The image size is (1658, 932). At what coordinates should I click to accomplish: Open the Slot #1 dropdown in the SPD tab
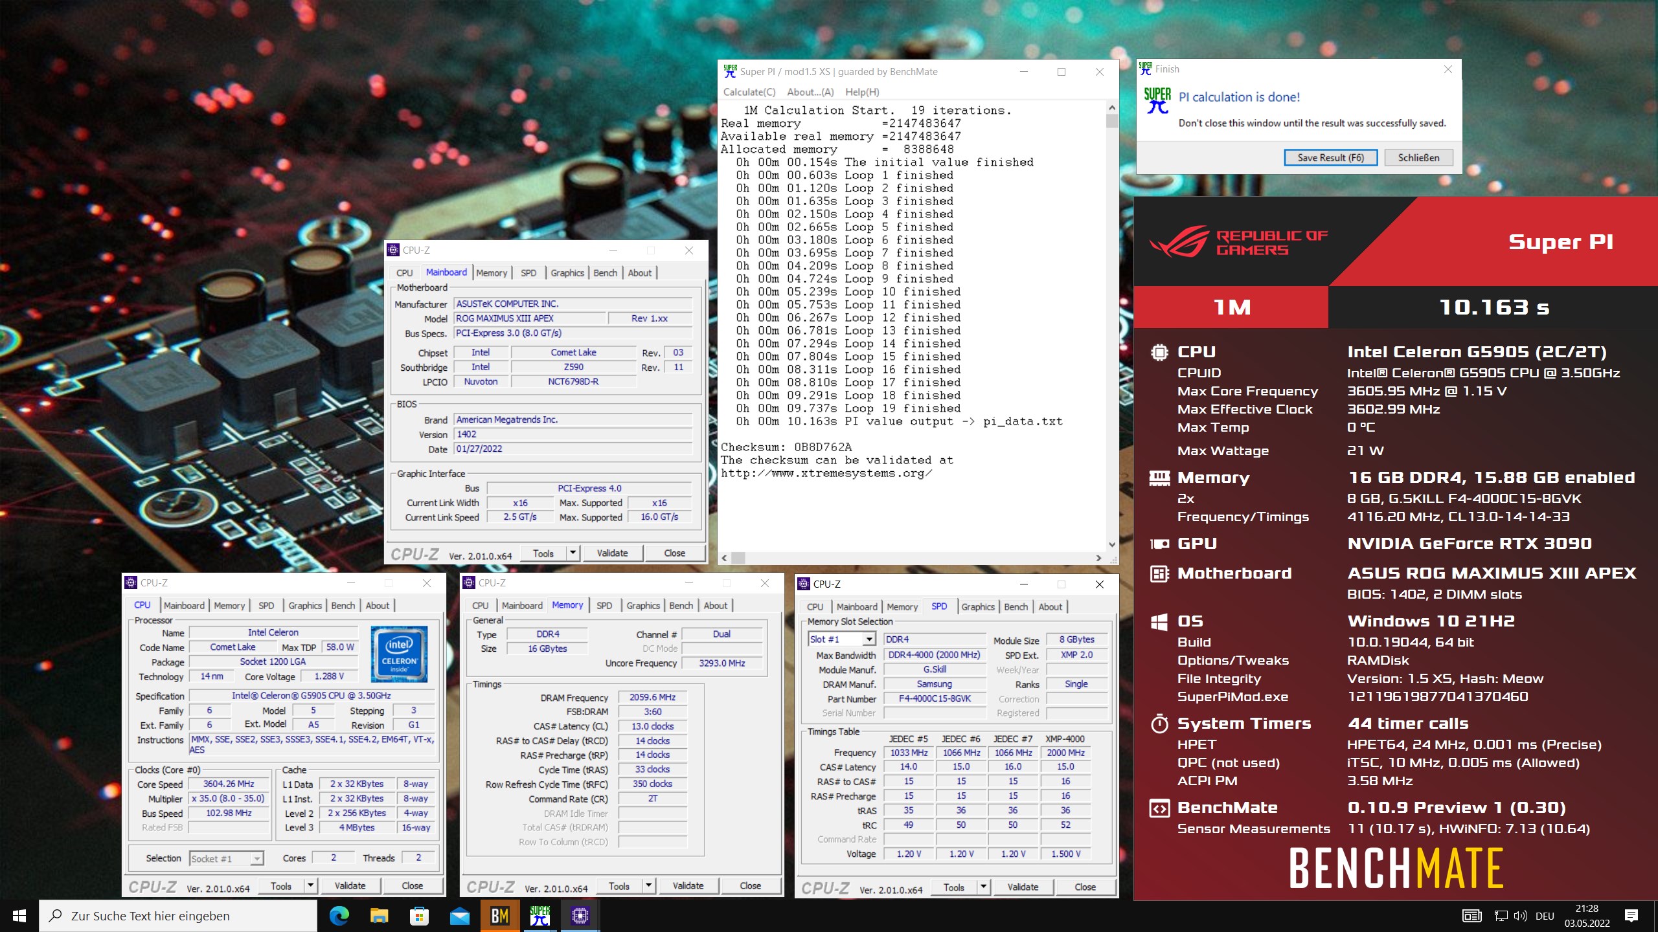click(869, 639)
